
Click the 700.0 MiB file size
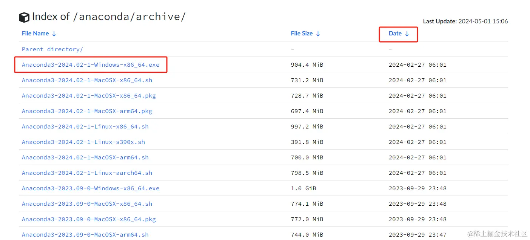coord(307,157)
